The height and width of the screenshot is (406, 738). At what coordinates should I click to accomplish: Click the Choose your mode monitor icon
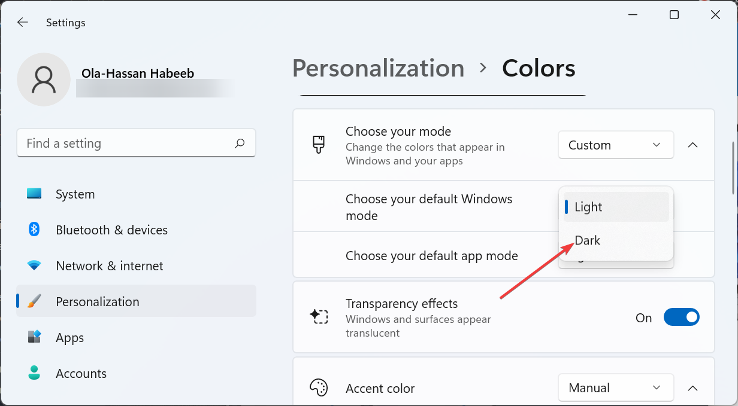319,145
